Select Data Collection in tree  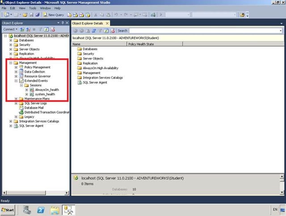pyautogui.click(x=35, y=72)
